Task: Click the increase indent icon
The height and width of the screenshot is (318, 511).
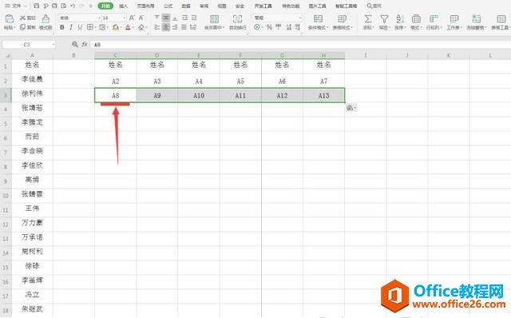Action: [x=194, y=18]
